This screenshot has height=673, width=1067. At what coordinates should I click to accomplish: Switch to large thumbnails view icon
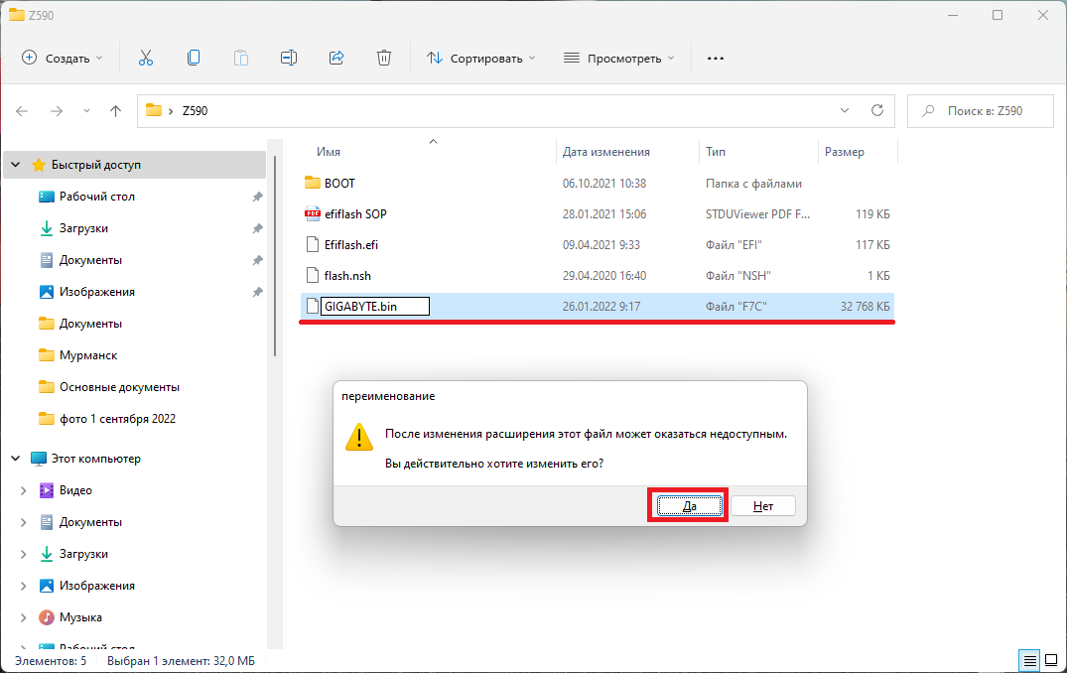click(x=1052, y=660)
